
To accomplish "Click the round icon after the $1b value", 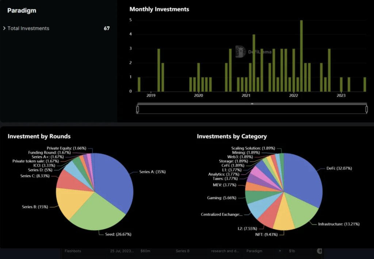I will 319,251.
